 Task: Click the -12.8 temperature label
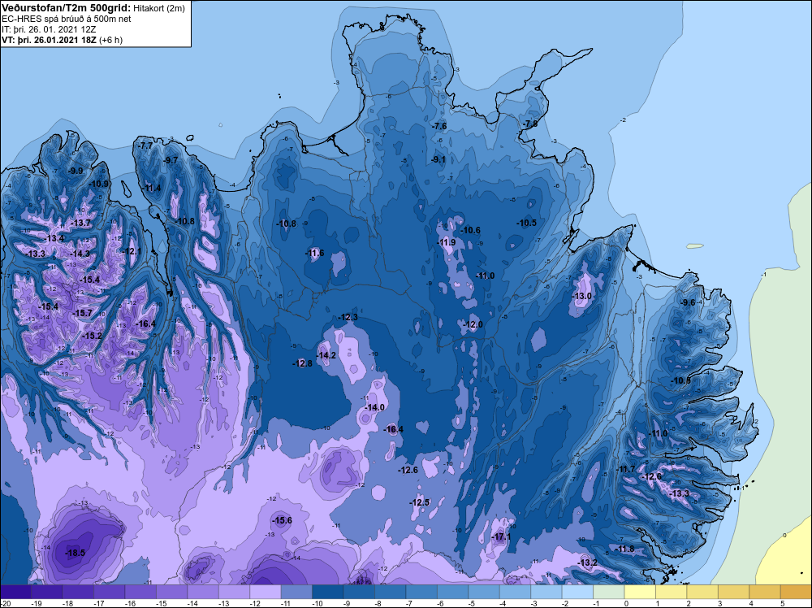pos(302,363)
